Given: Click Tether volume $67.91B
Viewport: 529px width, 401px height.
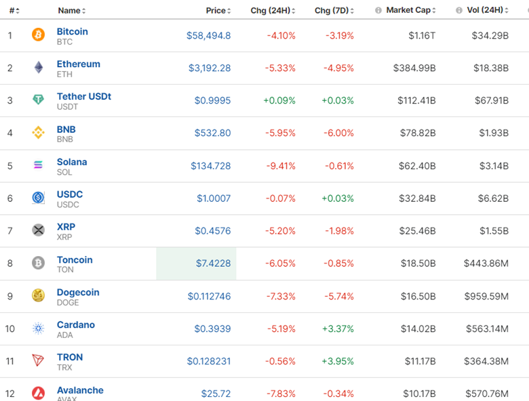Looking at the screenshot, I should (x=492, y=100).
